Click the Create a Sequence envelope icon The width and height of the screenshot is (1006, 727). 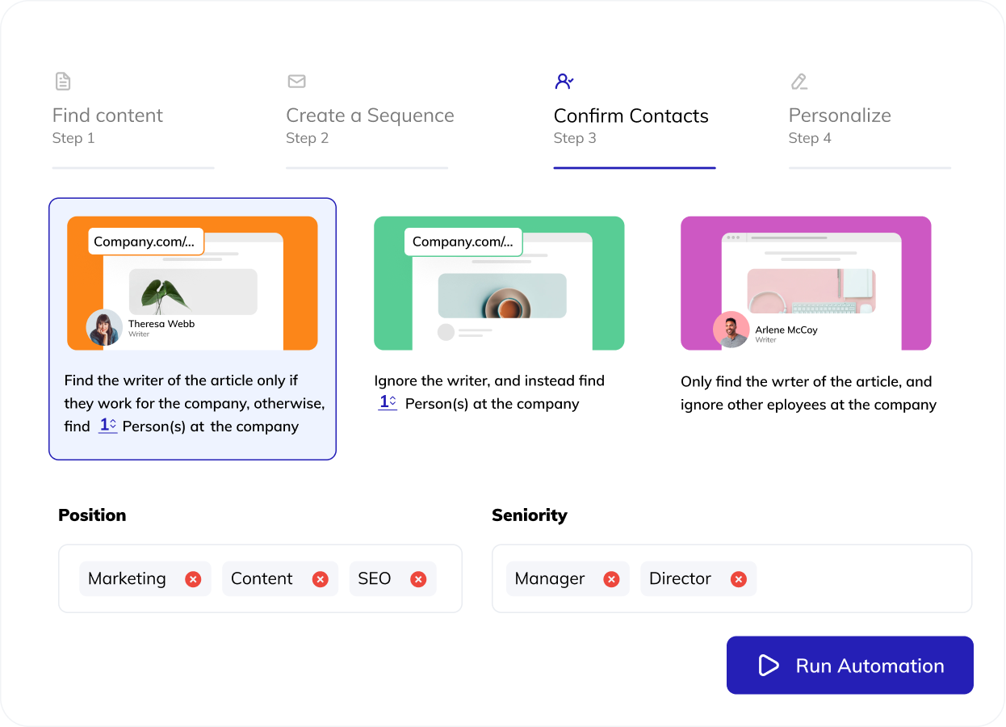coord(296,81)
